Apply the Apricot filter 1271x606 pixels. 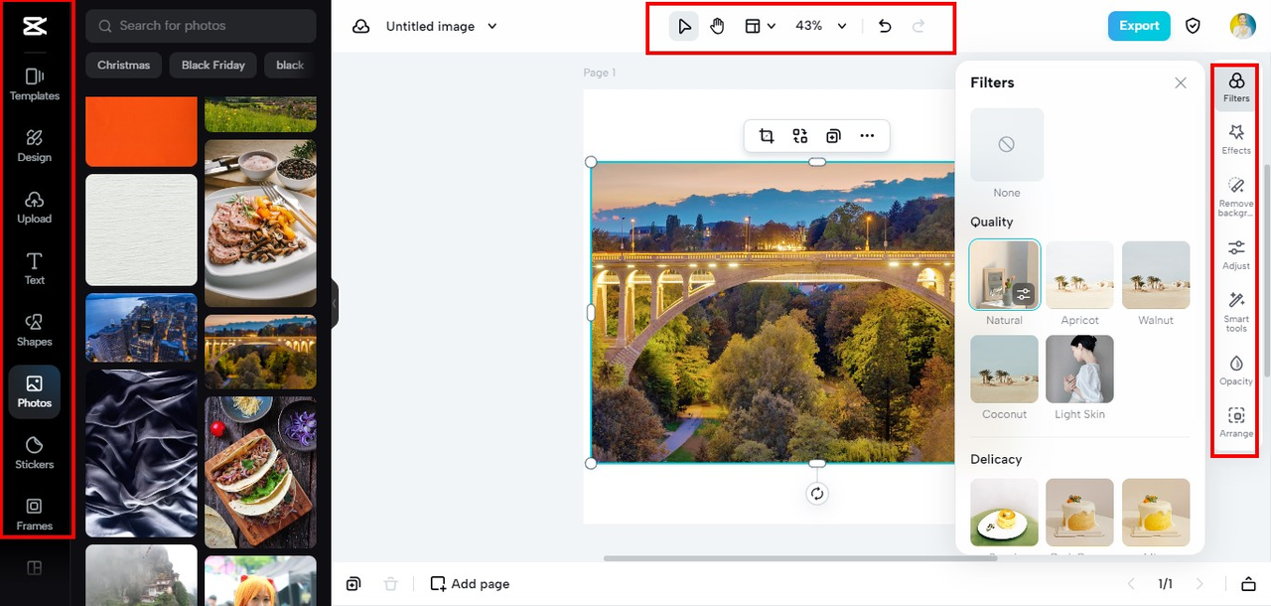(1079, 274)
